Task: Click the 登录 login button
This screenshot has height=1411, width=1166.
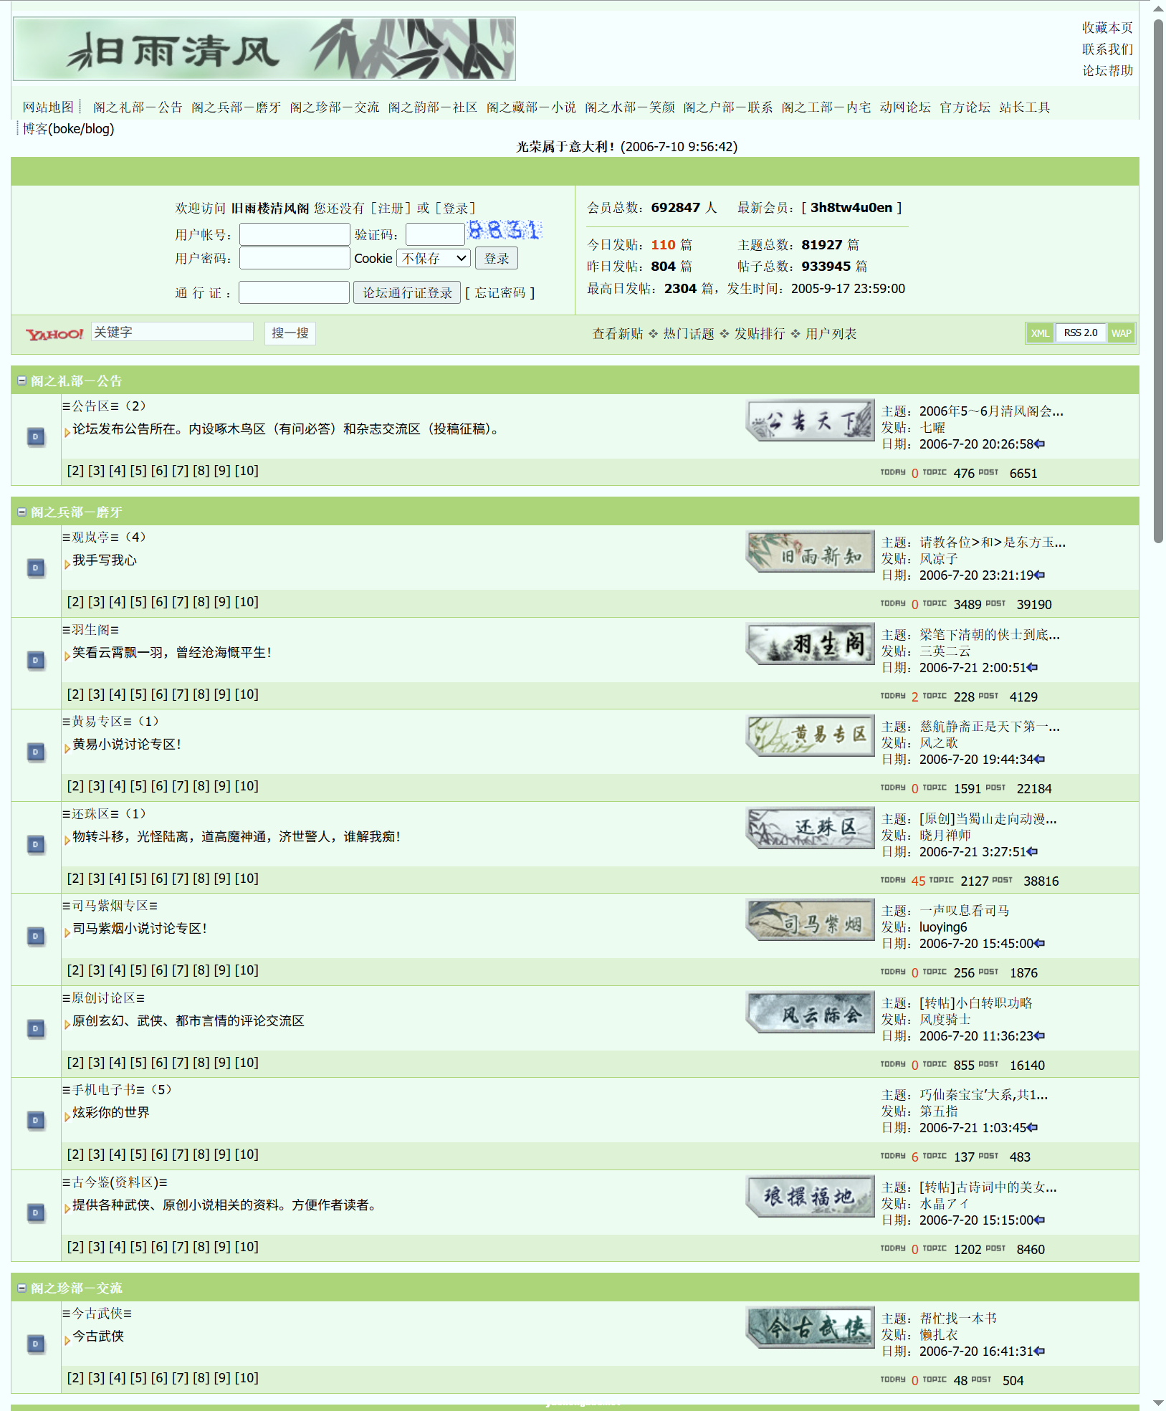Action: [x=496, y=258]
